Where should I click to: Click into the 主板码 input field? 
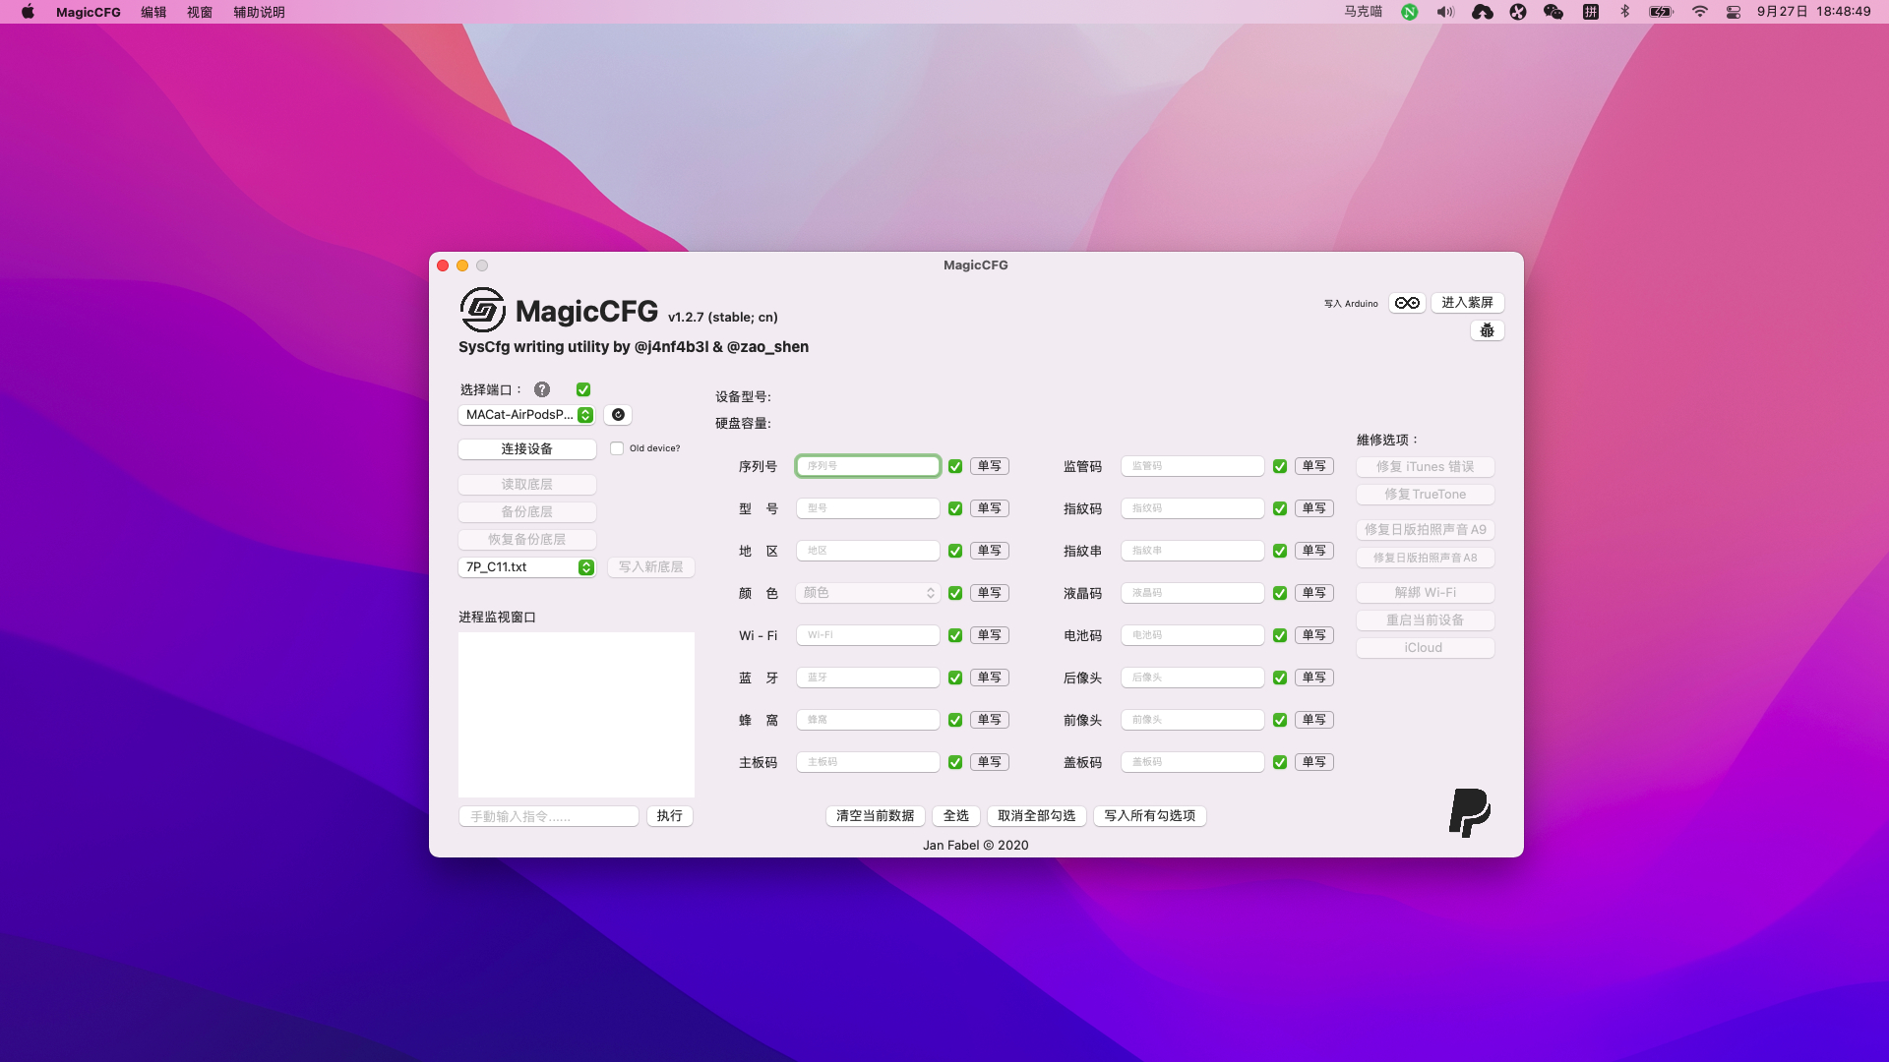(x=868, y=762)
